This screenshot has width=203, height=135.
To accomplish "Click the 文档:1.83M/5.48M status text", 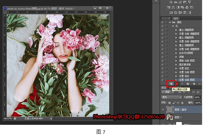I will click(x=34, y=118).
